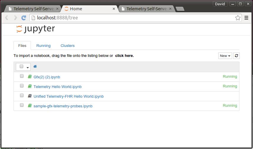Expand the New notebook dropdown
This screenshot has height=149, width=253.
pyautogui.click(x=225, y=56)
